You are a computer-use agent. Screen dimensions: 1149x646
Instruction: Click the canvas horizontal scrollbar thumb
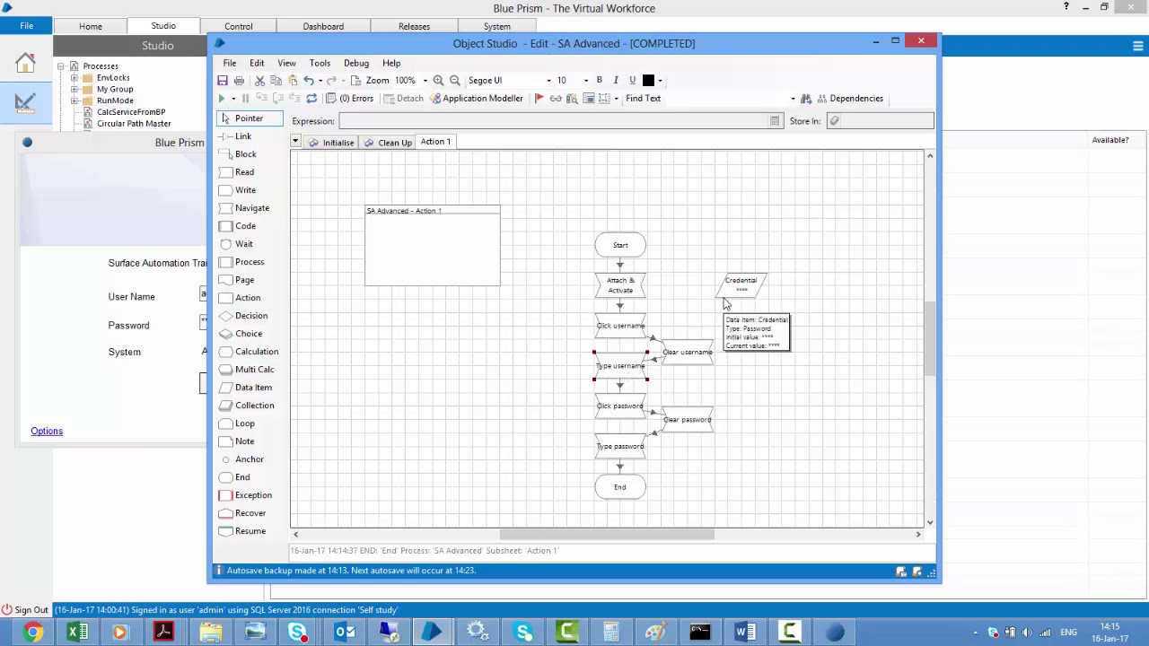[x=607, y=534]
